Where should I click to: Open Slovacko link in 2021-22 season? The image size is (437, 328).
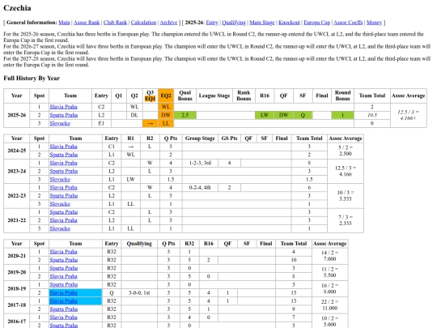point(60,228)
